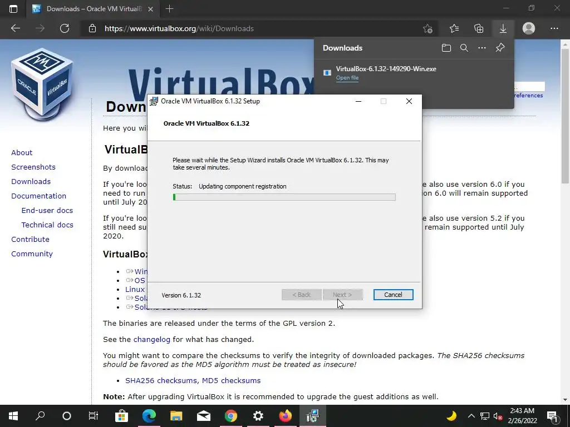Open taskbar Search magnifier

point(40,416)
